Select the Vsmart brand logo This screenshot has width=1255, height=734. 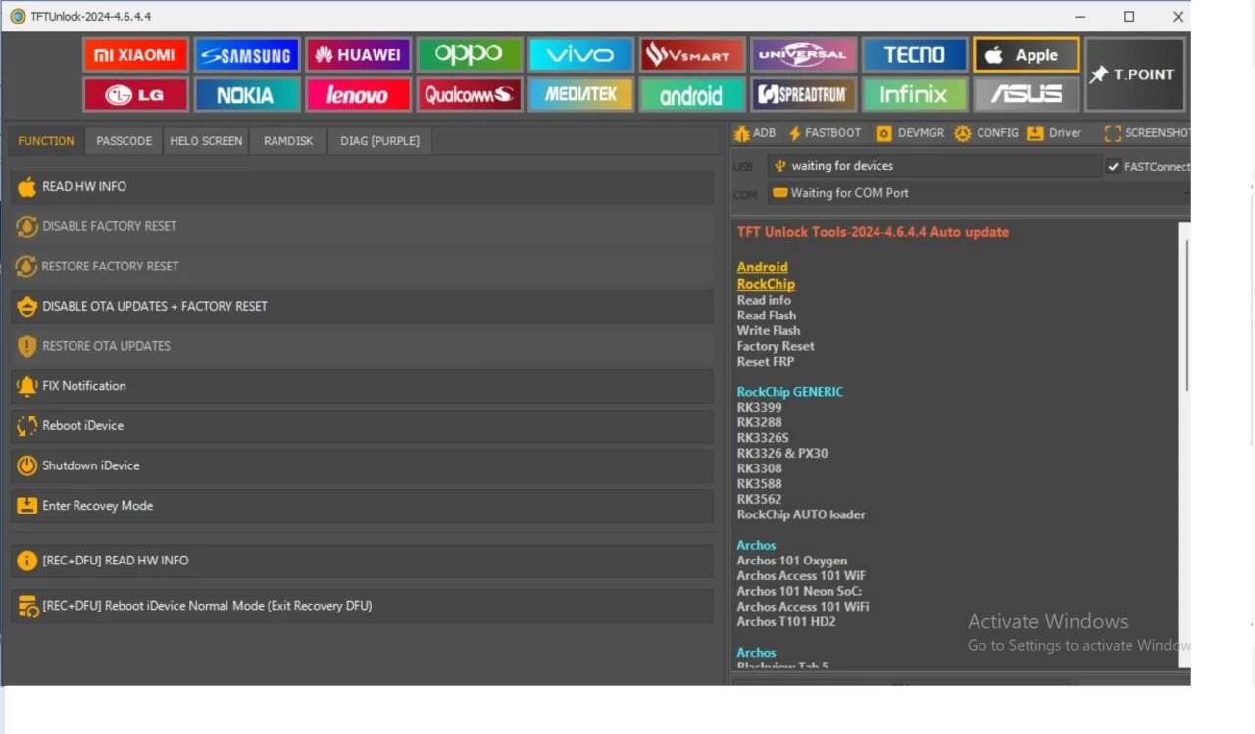click(692, 55)
